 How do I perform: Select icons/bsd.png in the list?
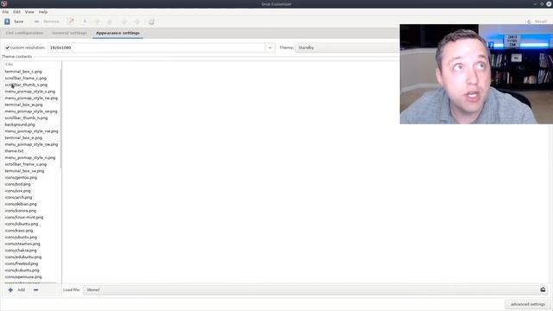pyautogui.click(x=17, y=184)
